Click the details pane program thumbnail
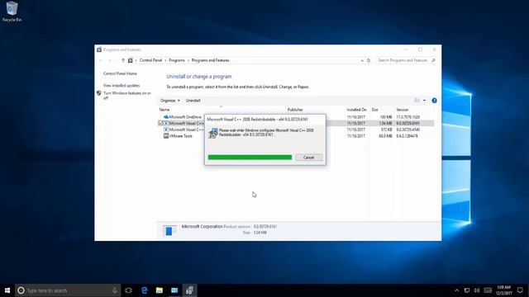529x297 pixels. coord(169,230)
